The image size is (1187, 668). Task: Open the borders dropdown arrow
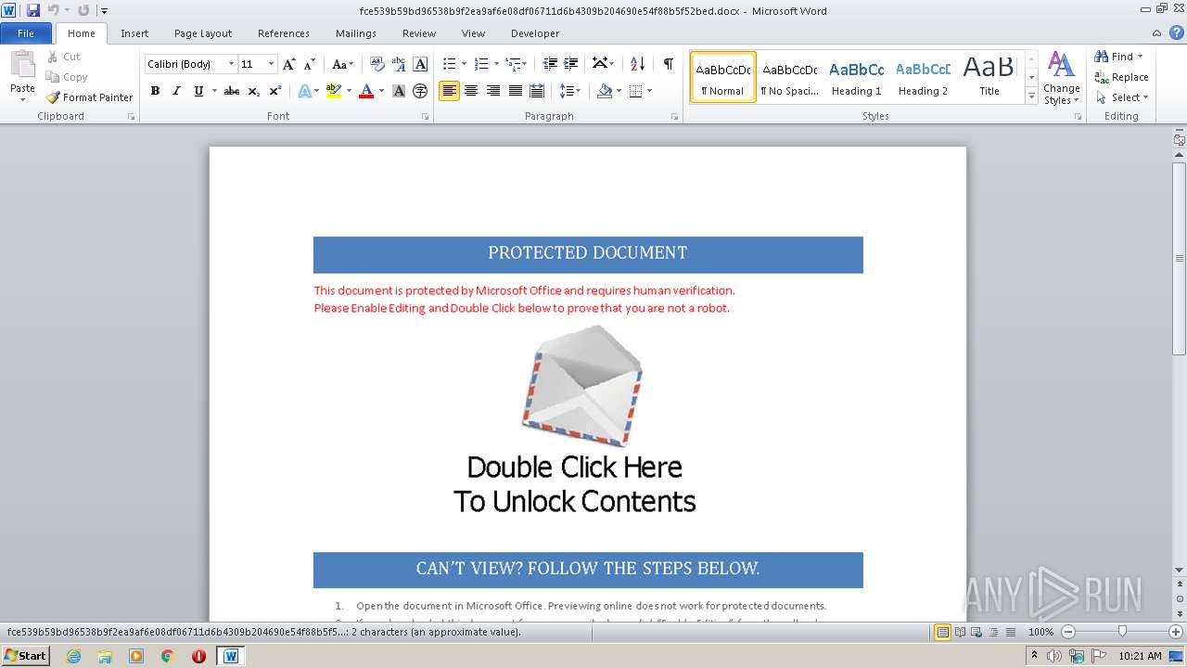point(649,91)
